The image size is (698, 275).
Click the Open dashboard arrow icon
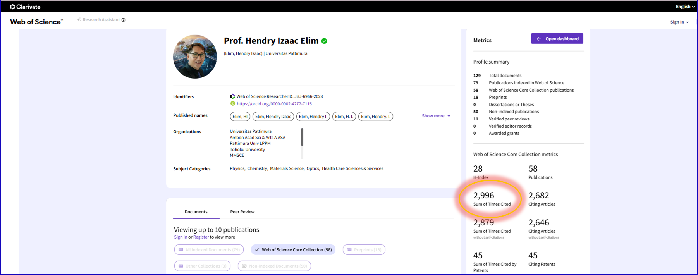[539, 39]
